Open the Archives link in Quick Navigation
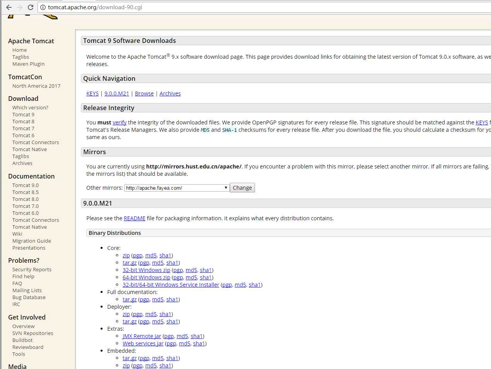 pos(170,94)
